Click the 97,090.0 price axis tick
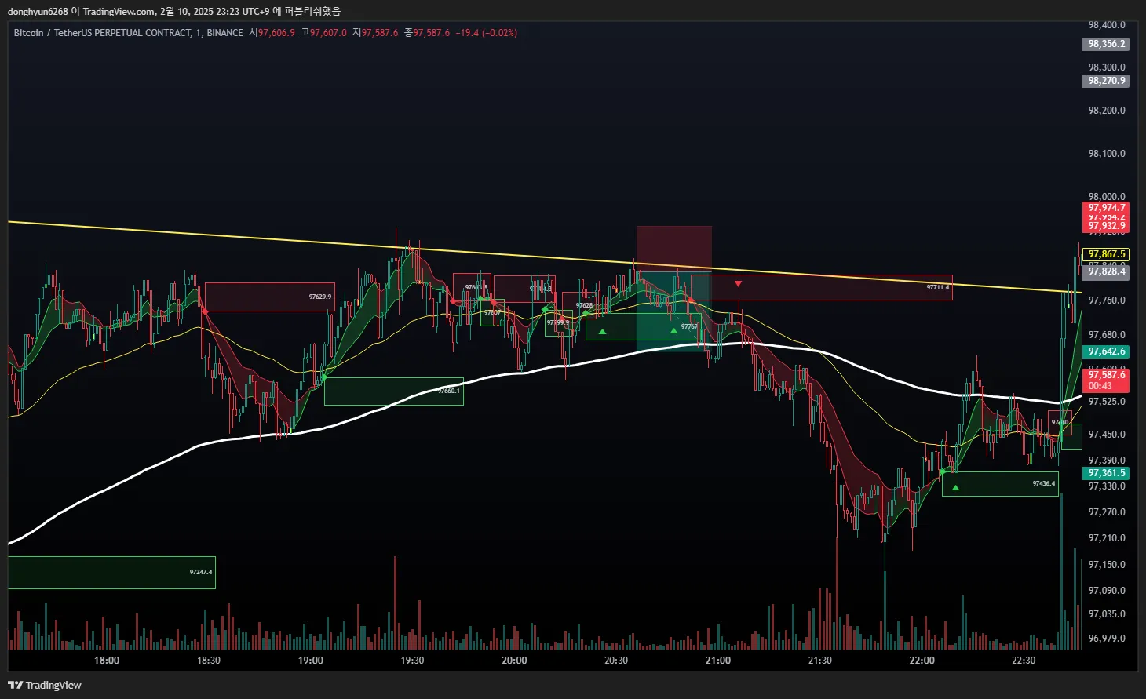The image size is (1146, 699). coord(1107,591)
